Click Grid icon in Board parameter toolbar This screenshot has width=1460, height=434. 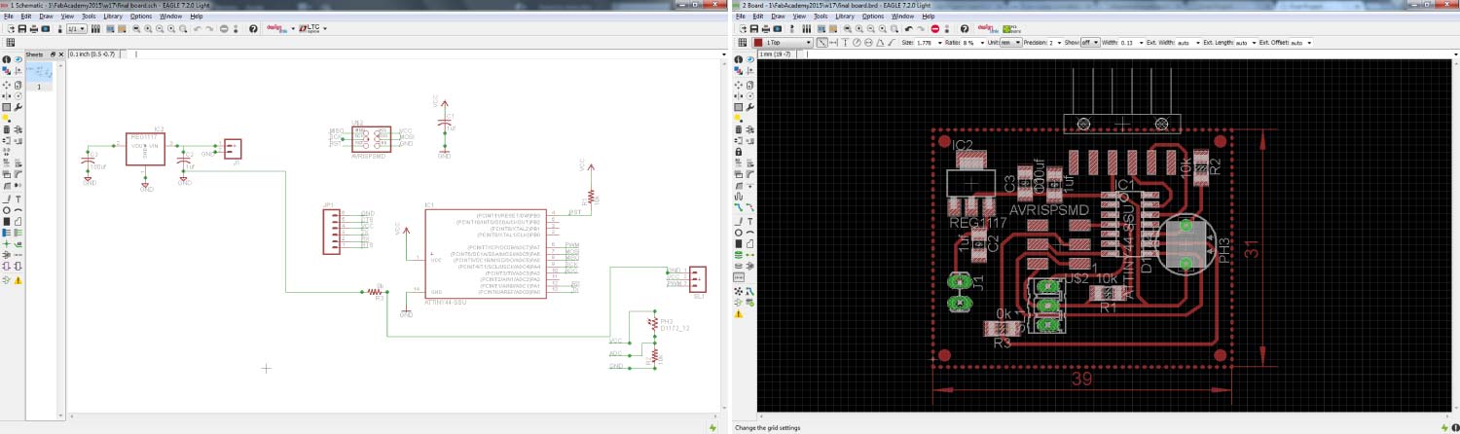pyautogui.click(x=745, y=43)
